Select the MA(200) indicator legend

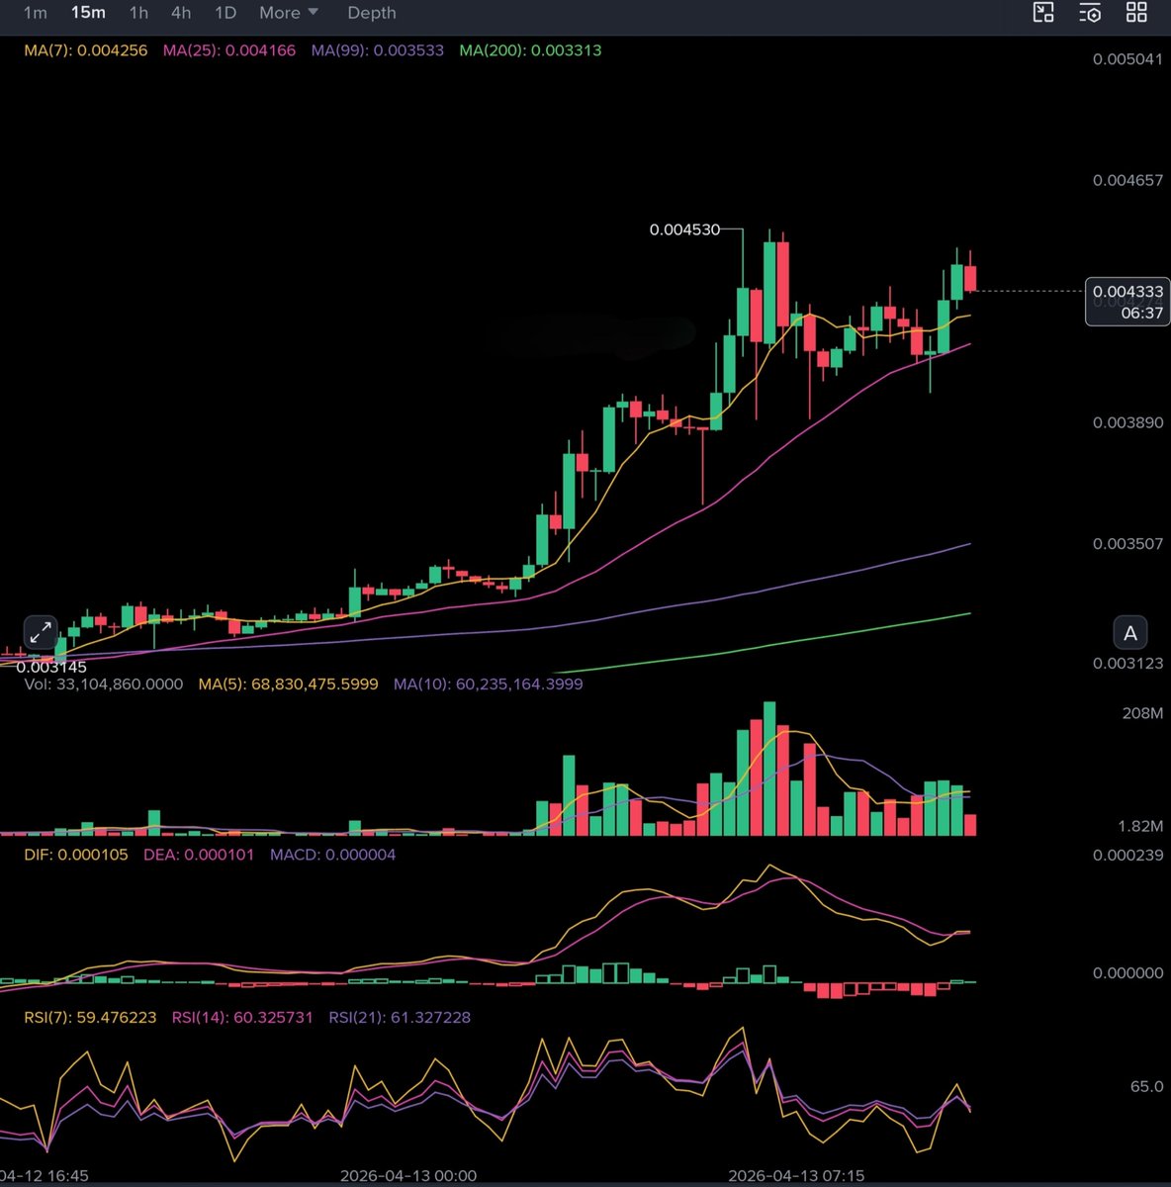[530, 50]
